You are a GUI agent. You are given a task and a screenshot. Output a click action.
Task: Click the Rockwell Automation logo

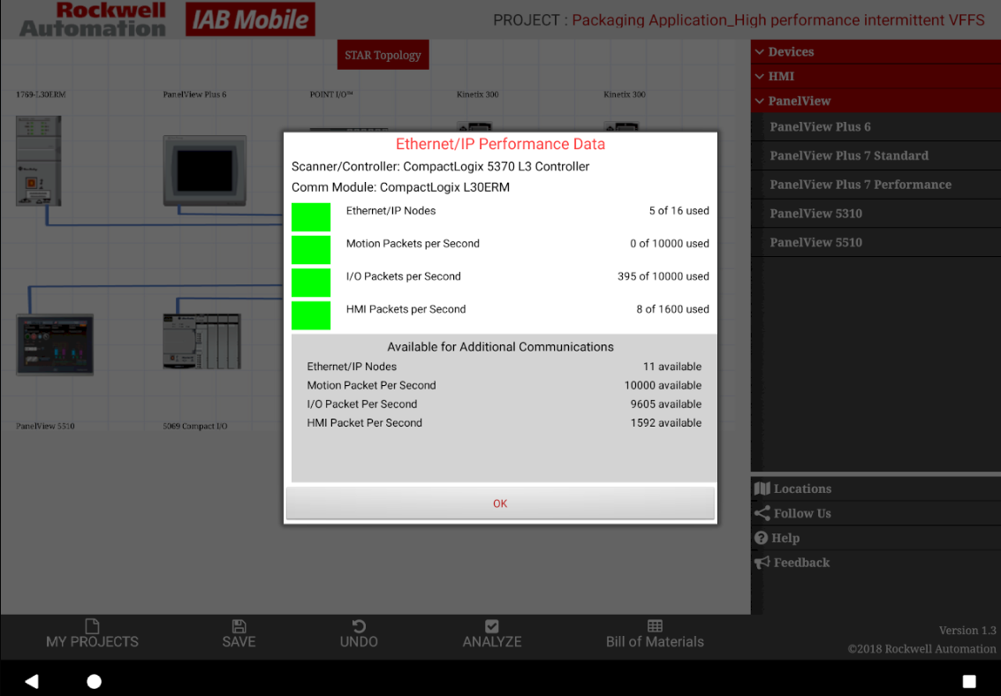coord(93,19)
